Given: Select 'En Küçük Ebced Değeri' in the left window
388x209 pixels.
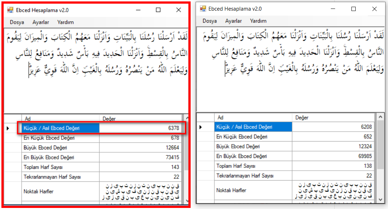Looking at the screenshot, I should point(49,138).
